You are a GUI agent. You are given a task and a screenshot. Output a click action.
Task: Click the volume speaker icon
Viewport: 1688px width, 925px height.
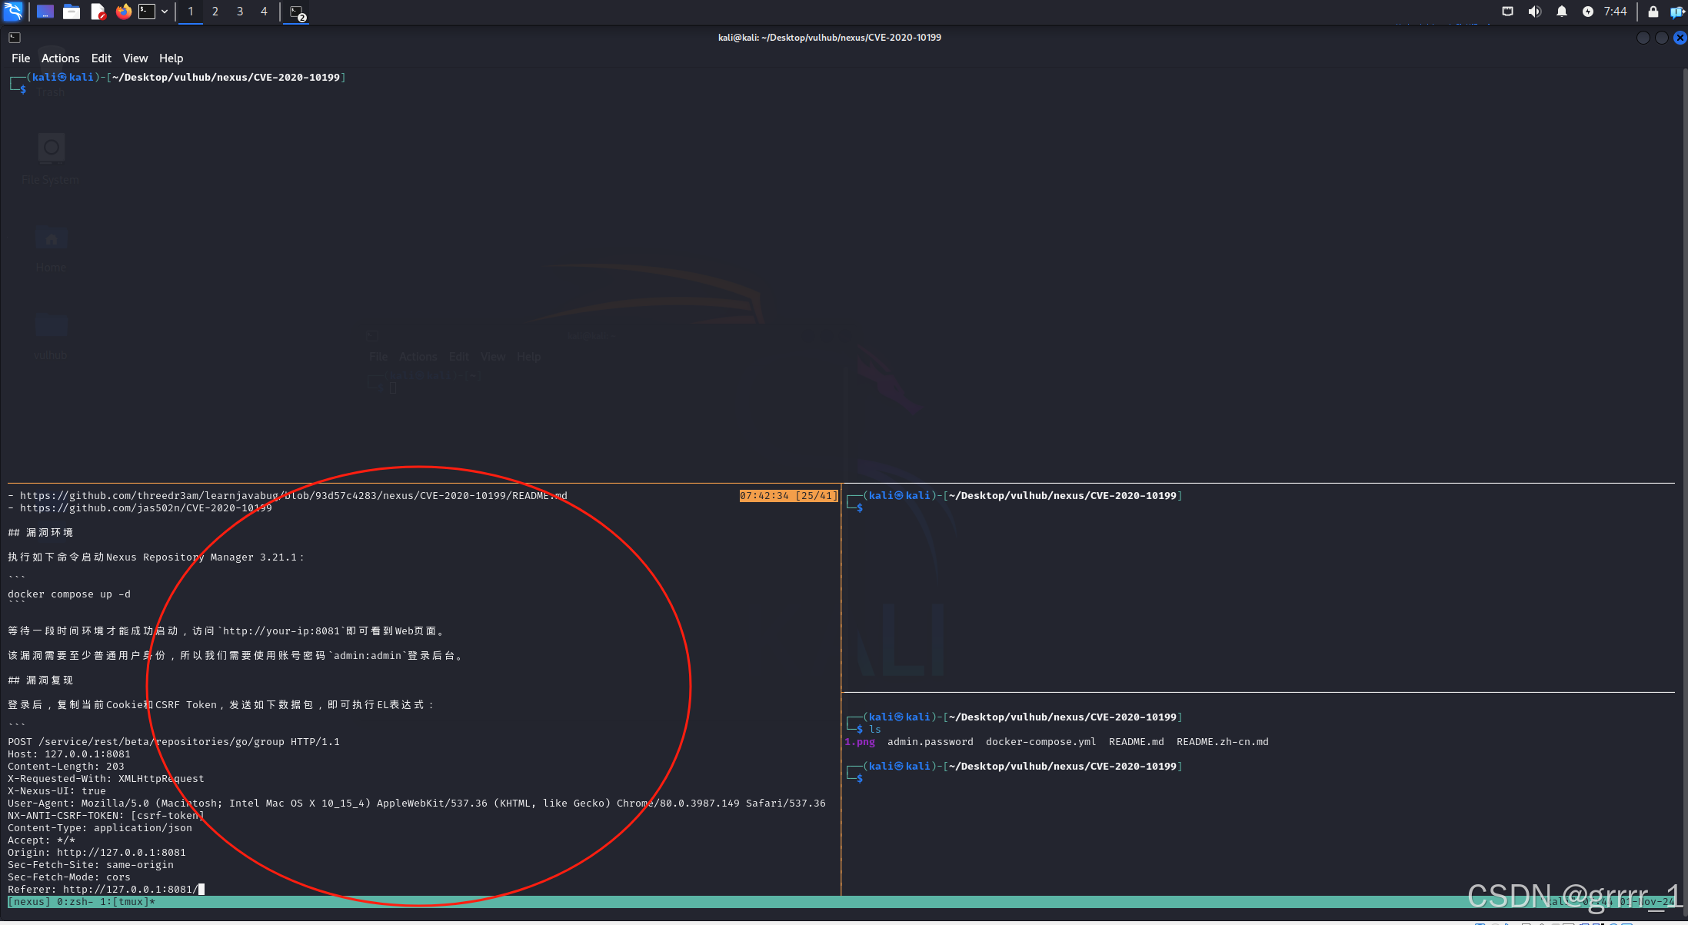[1534, 12]
